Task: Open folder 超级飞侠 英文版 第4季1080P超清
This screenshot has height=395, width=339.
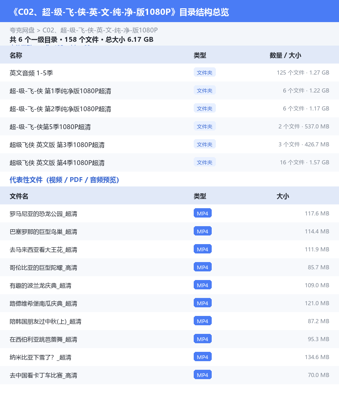Action: point(169,163)
